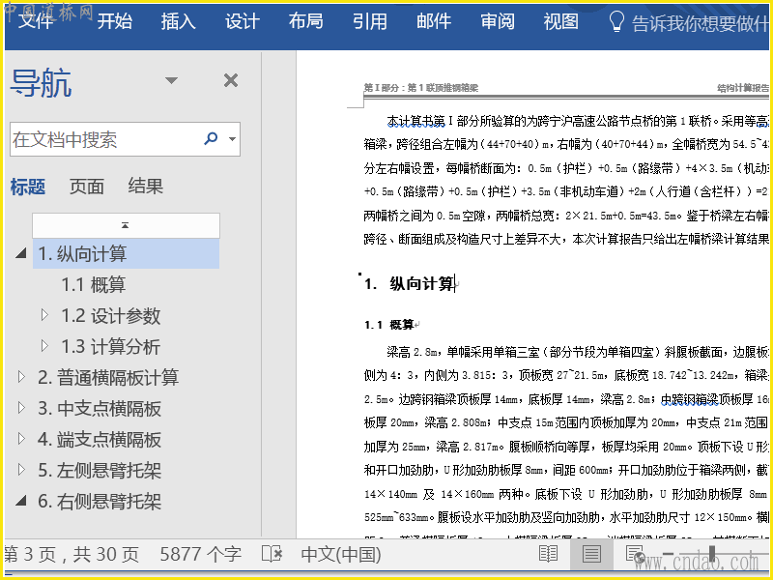Go to heading 1.2 设计参数
This screenshot has height=580, width=773.
pyautogui.click(x=111, y=316)
